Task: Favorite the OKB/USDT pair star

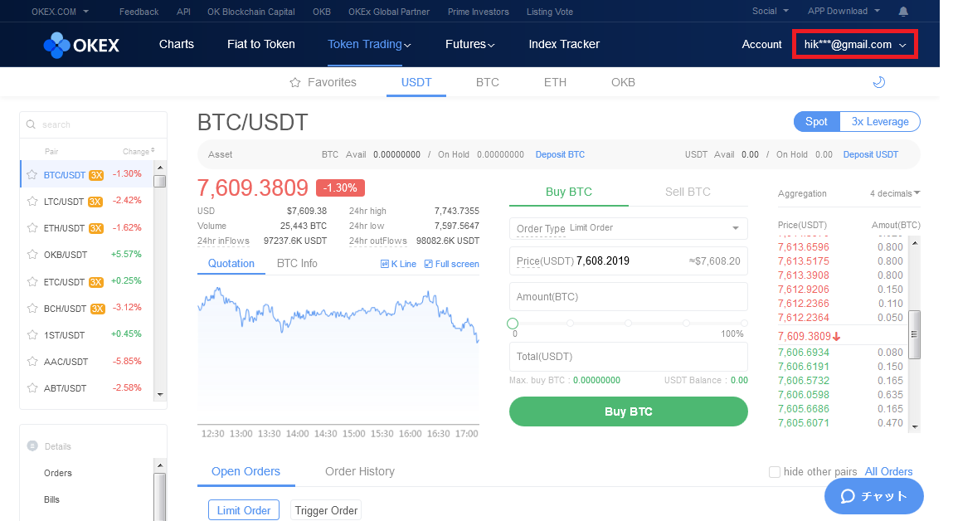Action: pyautogui.click(x=32, y=255)
